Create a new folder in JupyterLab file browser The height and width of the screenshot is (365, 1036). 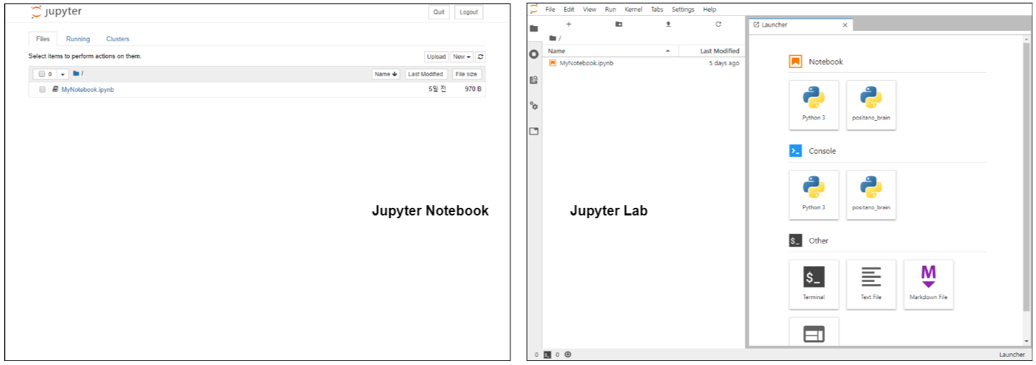(618, 24)
